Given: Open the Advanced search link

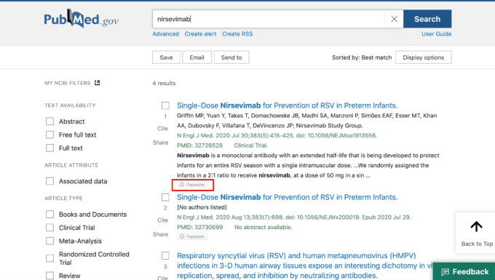Looking at the screenshot, I should [166, 33].
